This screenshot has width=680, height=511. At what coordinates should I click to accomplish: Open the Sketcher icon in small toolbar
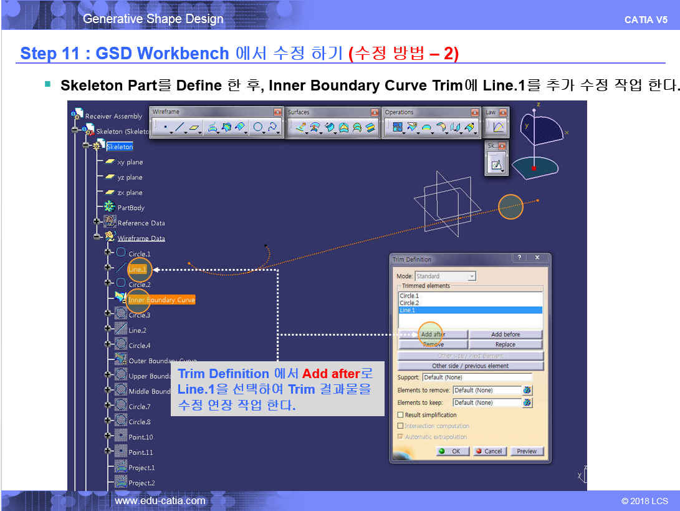coord(497,164)
